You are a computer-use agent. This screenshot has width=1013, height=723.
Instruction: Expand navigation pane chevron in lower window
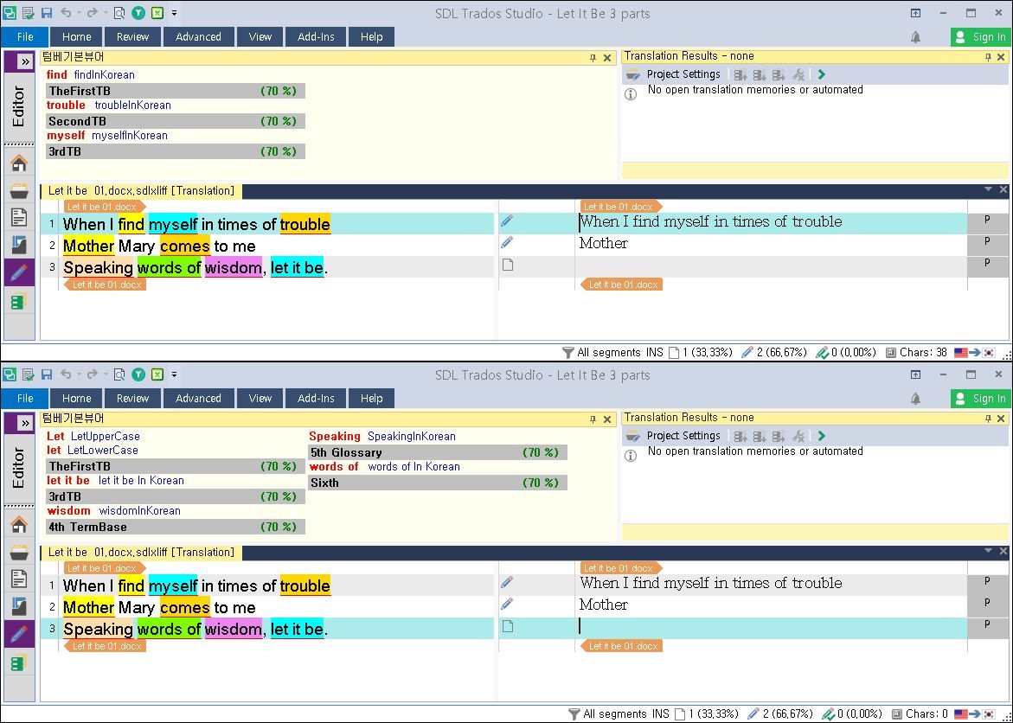(x=24, y=424)
